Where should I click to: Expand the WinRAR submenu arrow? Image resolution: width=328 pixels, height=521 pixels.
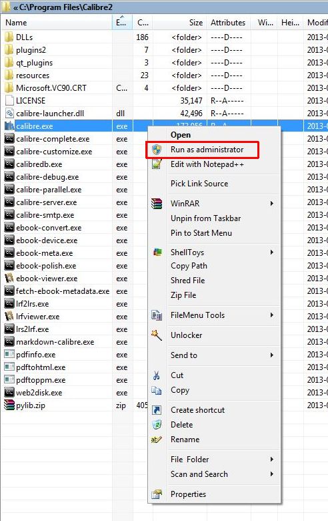272,203
